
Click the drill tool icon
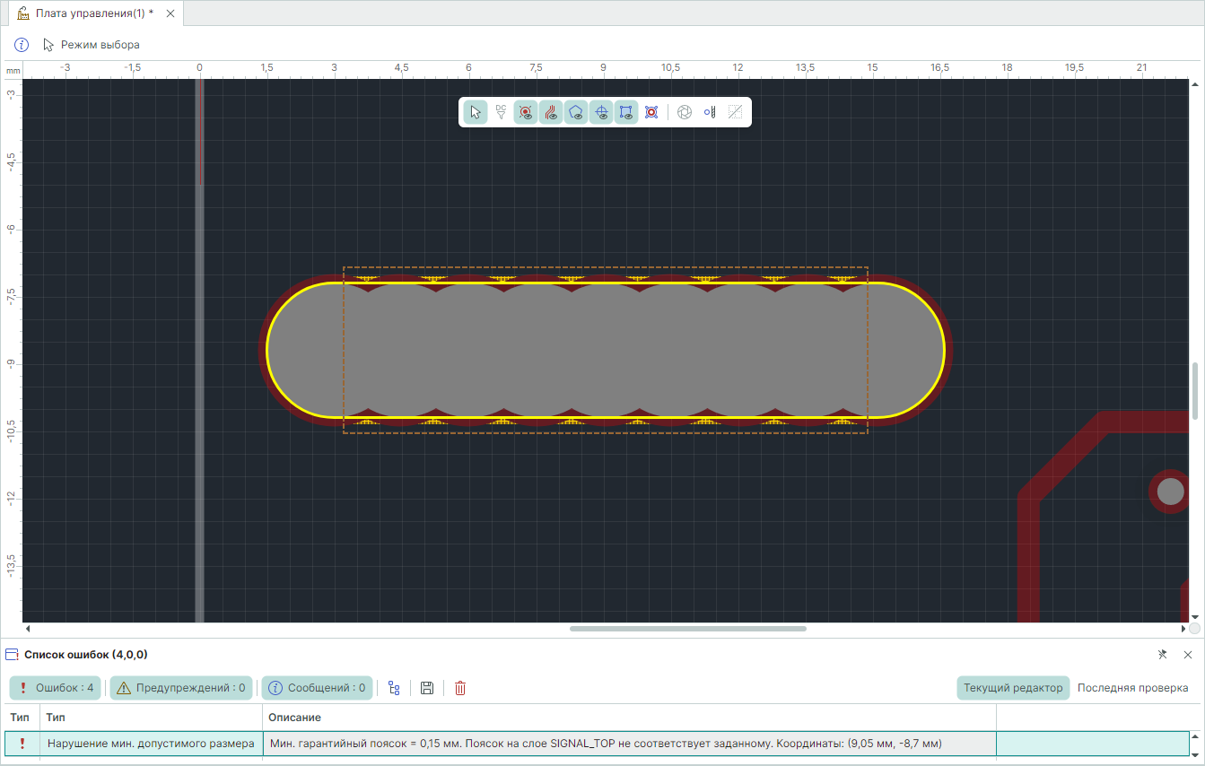(x=710, y=113)
